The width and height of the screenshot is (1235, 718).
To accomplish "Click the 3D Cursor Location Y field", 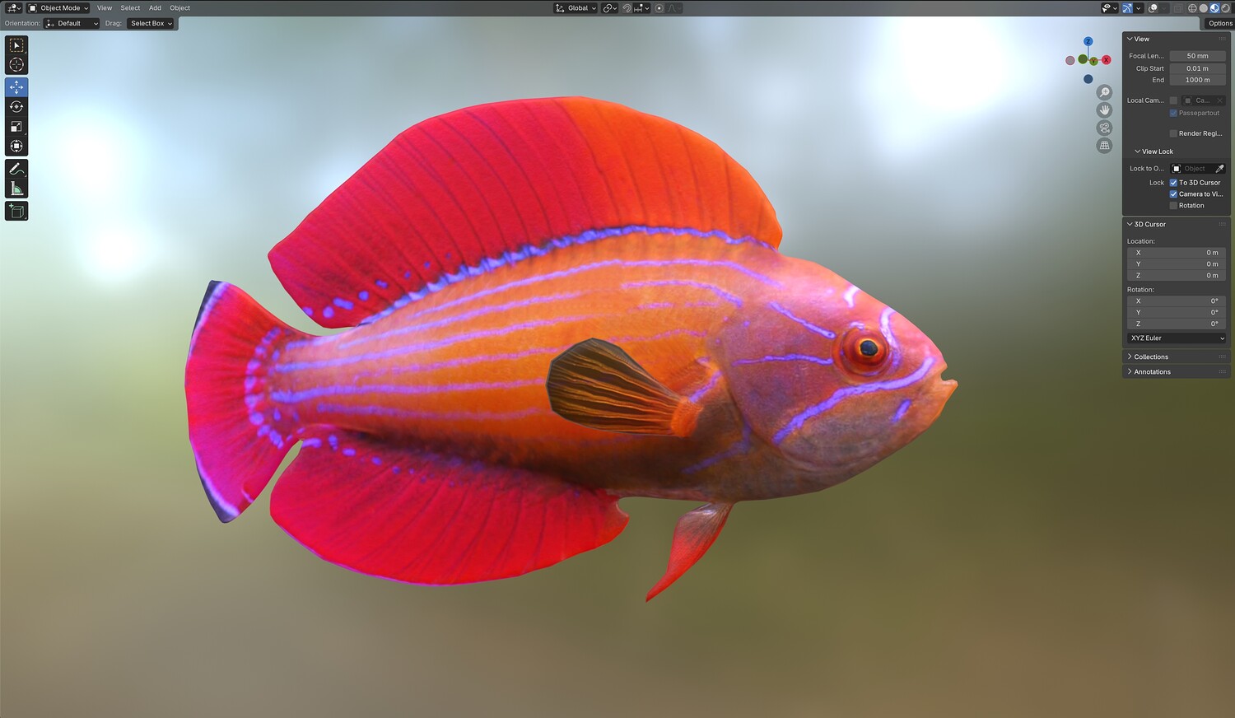I will click(1177, 264).
